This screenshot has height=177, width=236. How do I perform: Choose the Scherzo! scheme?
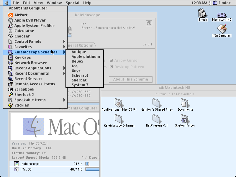click(85, 76)
